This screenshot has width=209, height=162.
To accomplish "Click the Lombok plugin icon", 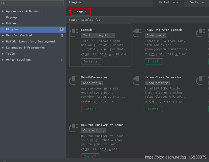I will point(74,33).
